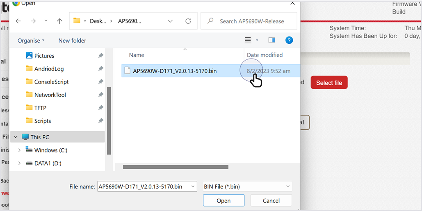
Task: Open the File name dropdown arrow
Action: pyautogui.click(x=193, y=186)
